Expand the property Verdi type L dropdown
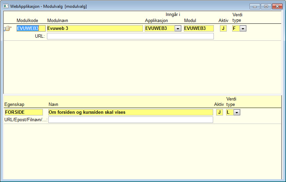286x182 pixels. pos(237,112)
